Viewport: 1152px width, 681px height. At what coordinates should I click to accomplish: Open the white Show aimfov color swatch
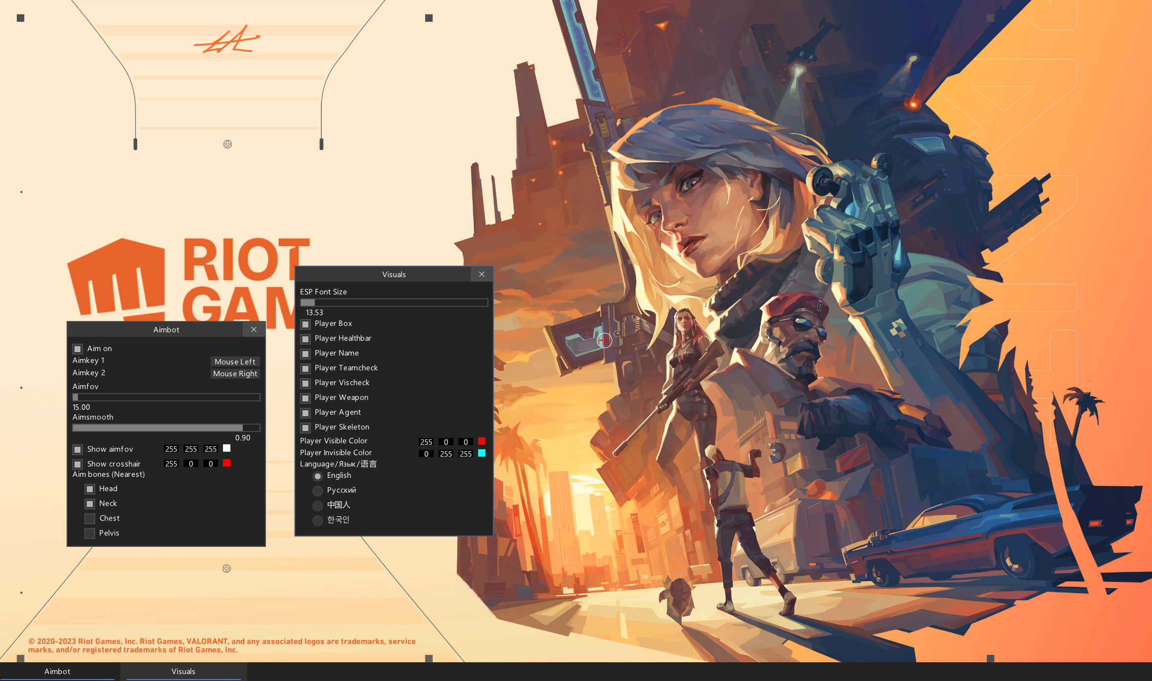[227, 448]
